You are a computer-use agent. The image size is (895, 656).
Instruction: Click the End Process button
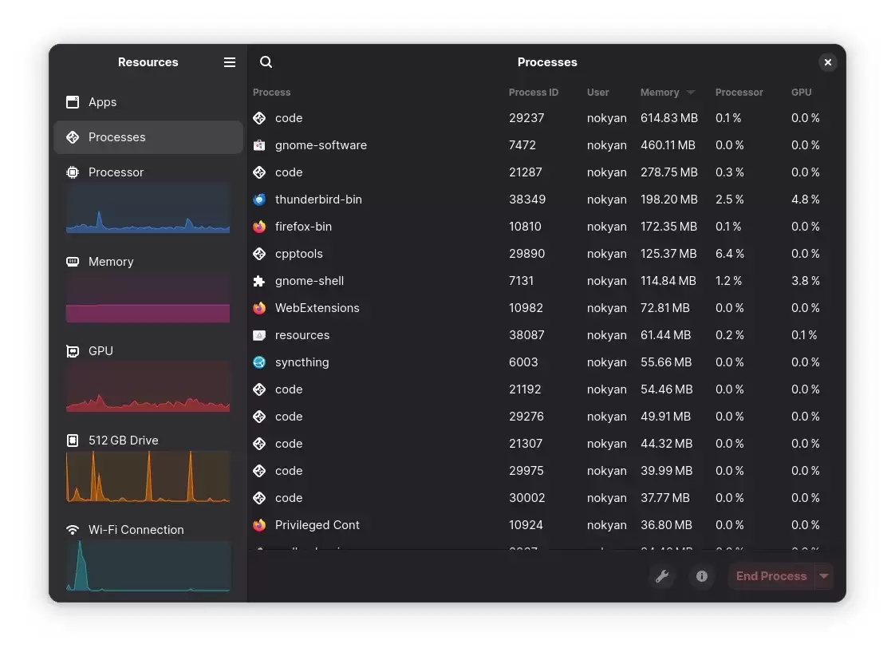click(771, 576)
